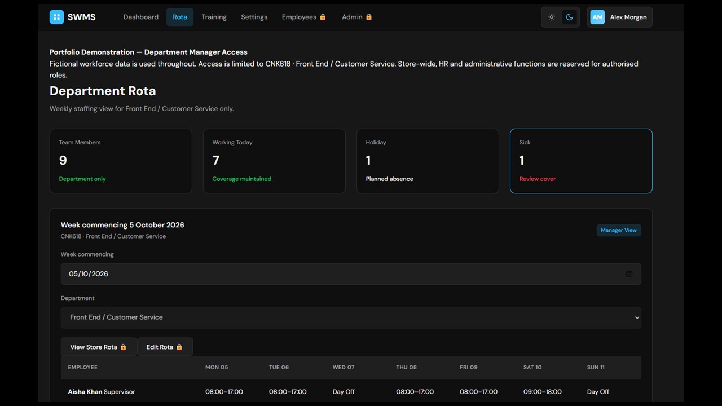
Task: Select the Team Members card
Action: point(121,161)
